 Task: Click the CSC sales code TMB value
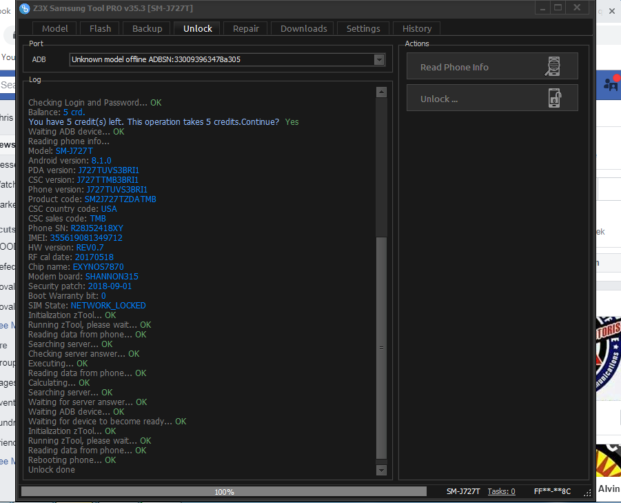coord(98,219)
